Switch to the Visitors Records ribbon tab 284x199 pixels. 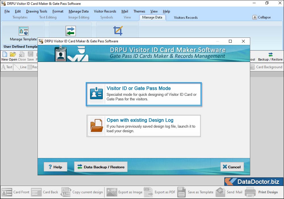click(186, 18)
